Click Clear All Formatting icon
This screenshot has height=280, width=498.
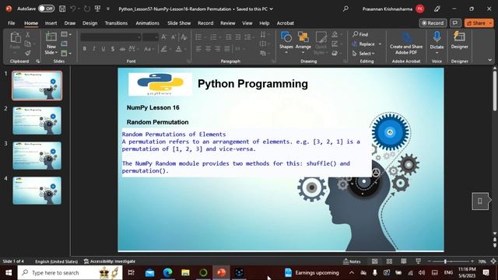[184, 37]
